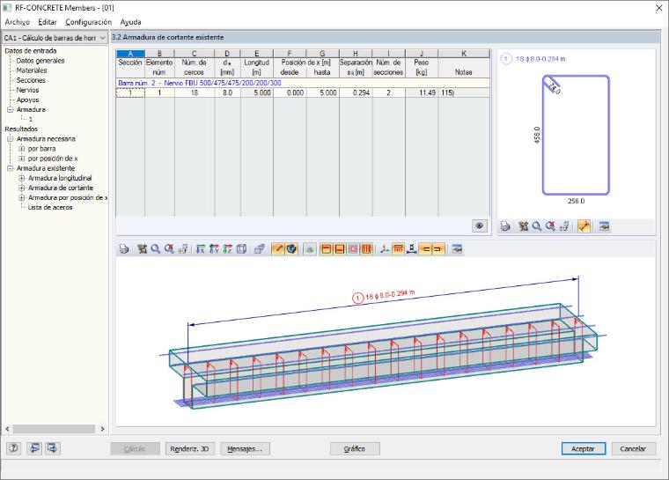Viewport: 669px width, 480px height.
Task: Click the dimension-line x icon in 3D toolbar
Action: coord(412,248)
